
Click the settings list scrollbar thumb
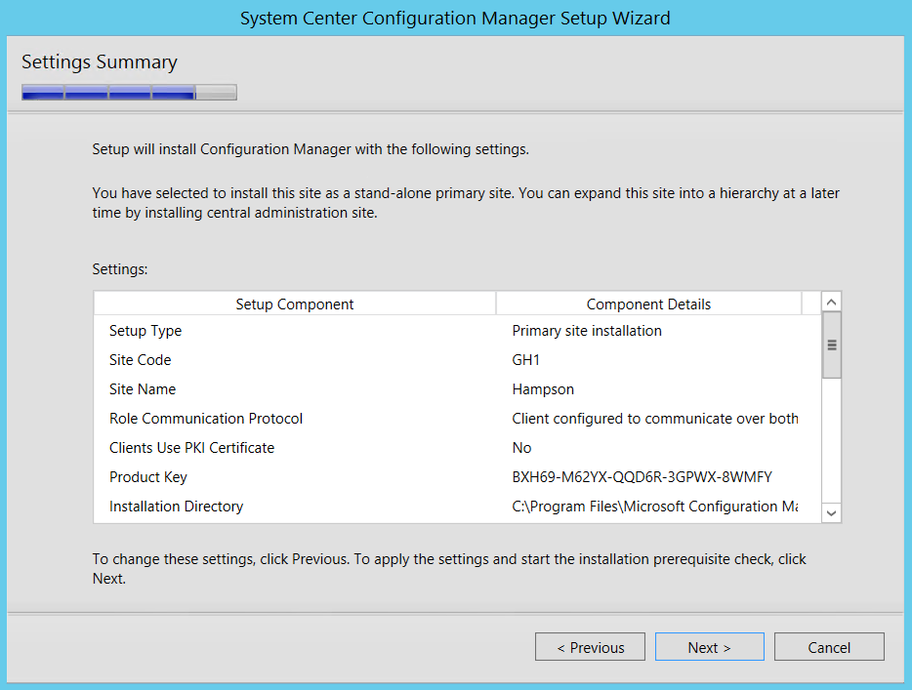pyautogui.click(x=831, y=345)
